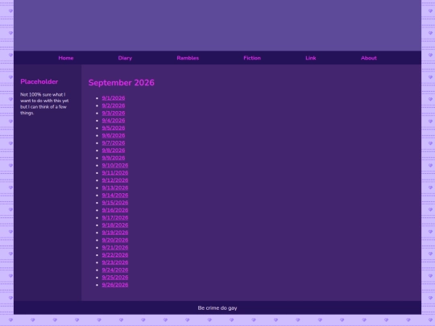View the 9/13/2026 entry
Image resolution: width=435 pixels, height=326 pixels.
(x=115, y=188)
